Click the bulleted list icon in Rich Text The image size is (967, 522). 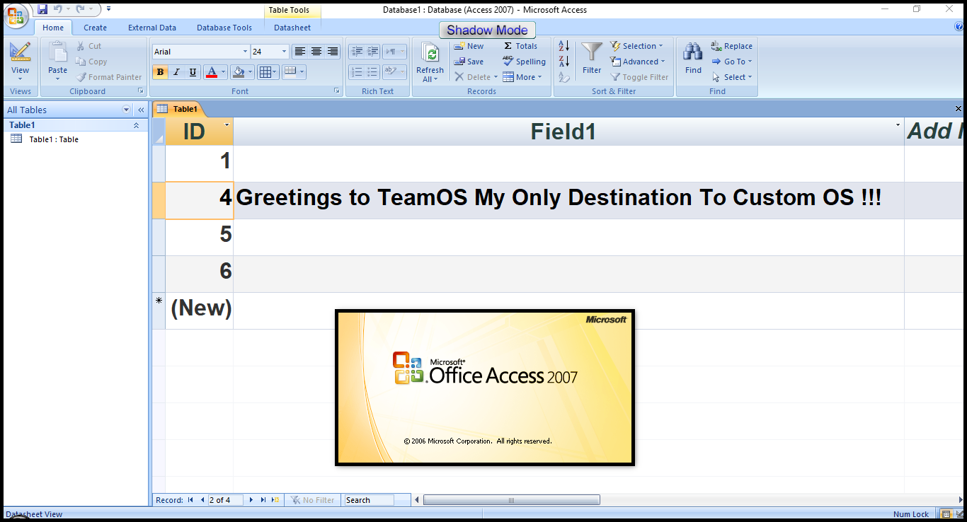click(372, 72)
